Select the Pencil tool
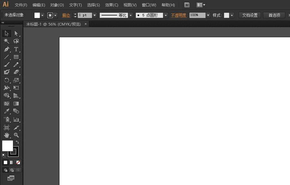Image resolution: width=290 pixels, height=185 pixels. pyautogui.click(x=16, y=64)
